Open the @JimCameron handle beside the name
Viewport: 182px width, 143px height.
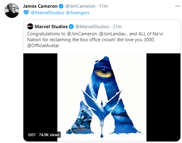80,6
